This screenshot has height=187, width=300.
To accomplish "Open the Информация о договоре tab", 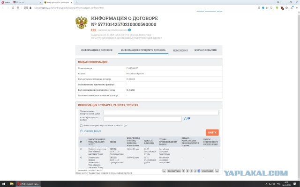I will pos(97,50).
